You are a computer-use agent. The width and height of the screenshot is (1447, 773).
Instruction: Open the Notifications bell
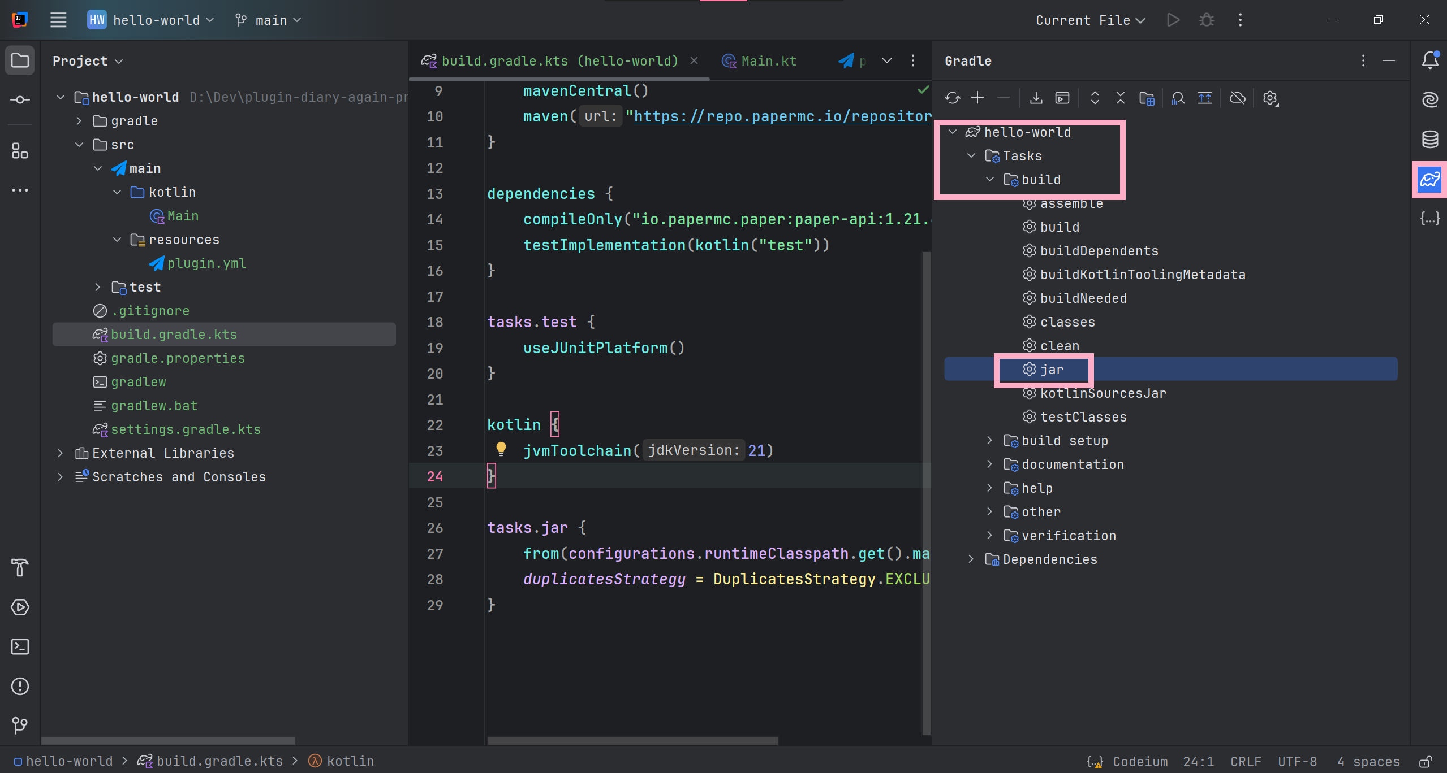(x=1430, y=60)
